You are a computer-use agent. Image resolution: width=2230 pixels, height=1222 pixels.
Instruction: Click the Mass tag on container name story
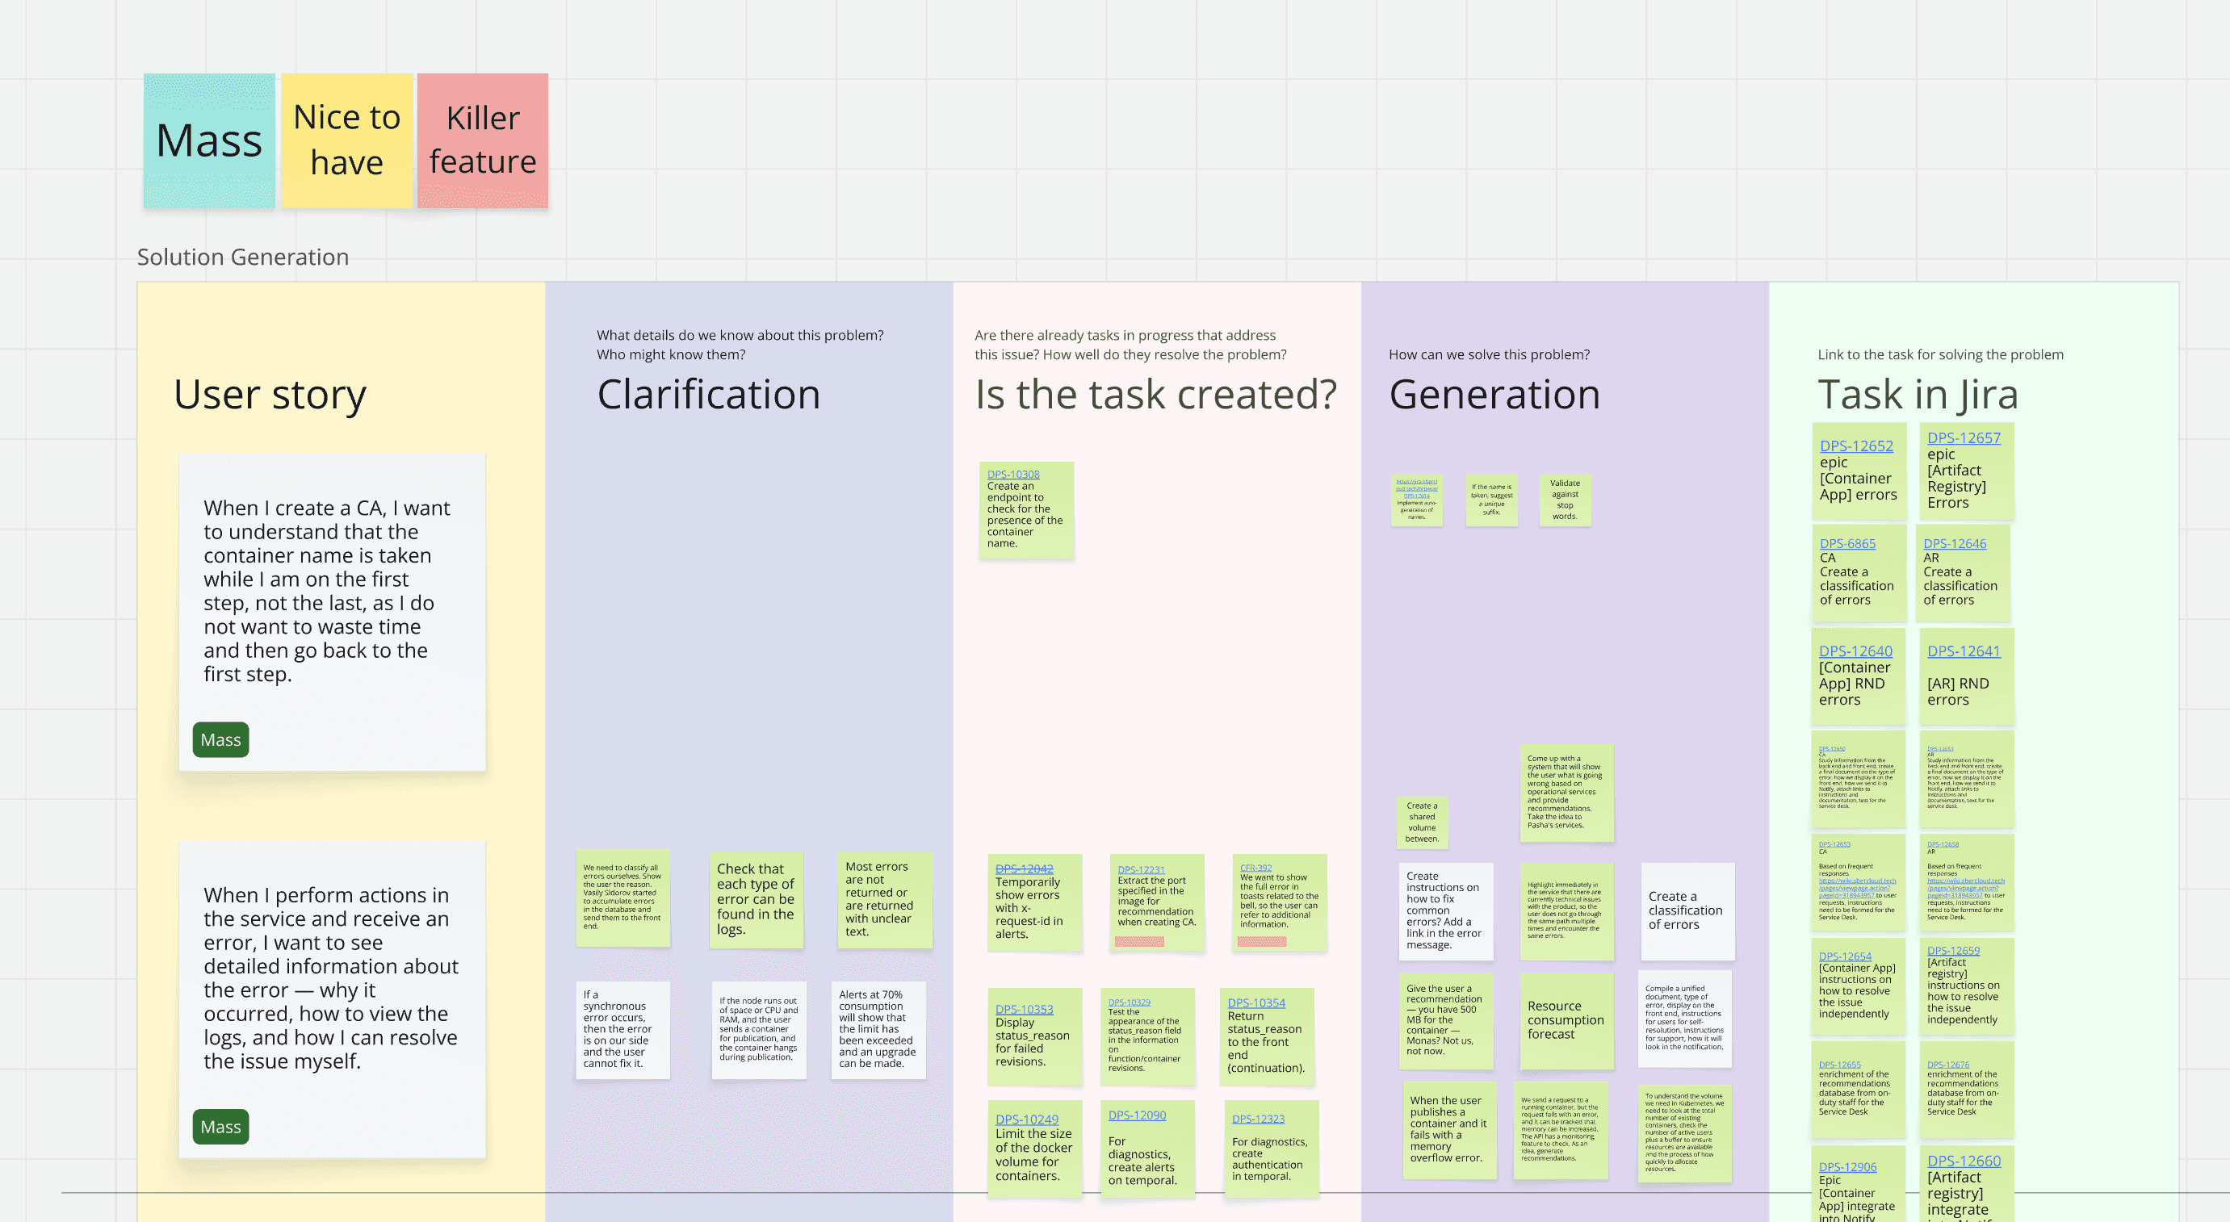click(220, 740)
